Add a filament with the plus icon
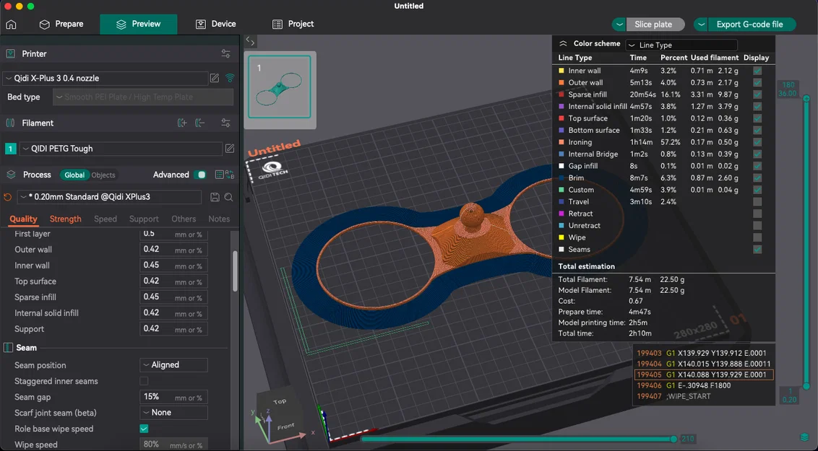The width and height of the screenshot is (818, 451). coord(182,123)
